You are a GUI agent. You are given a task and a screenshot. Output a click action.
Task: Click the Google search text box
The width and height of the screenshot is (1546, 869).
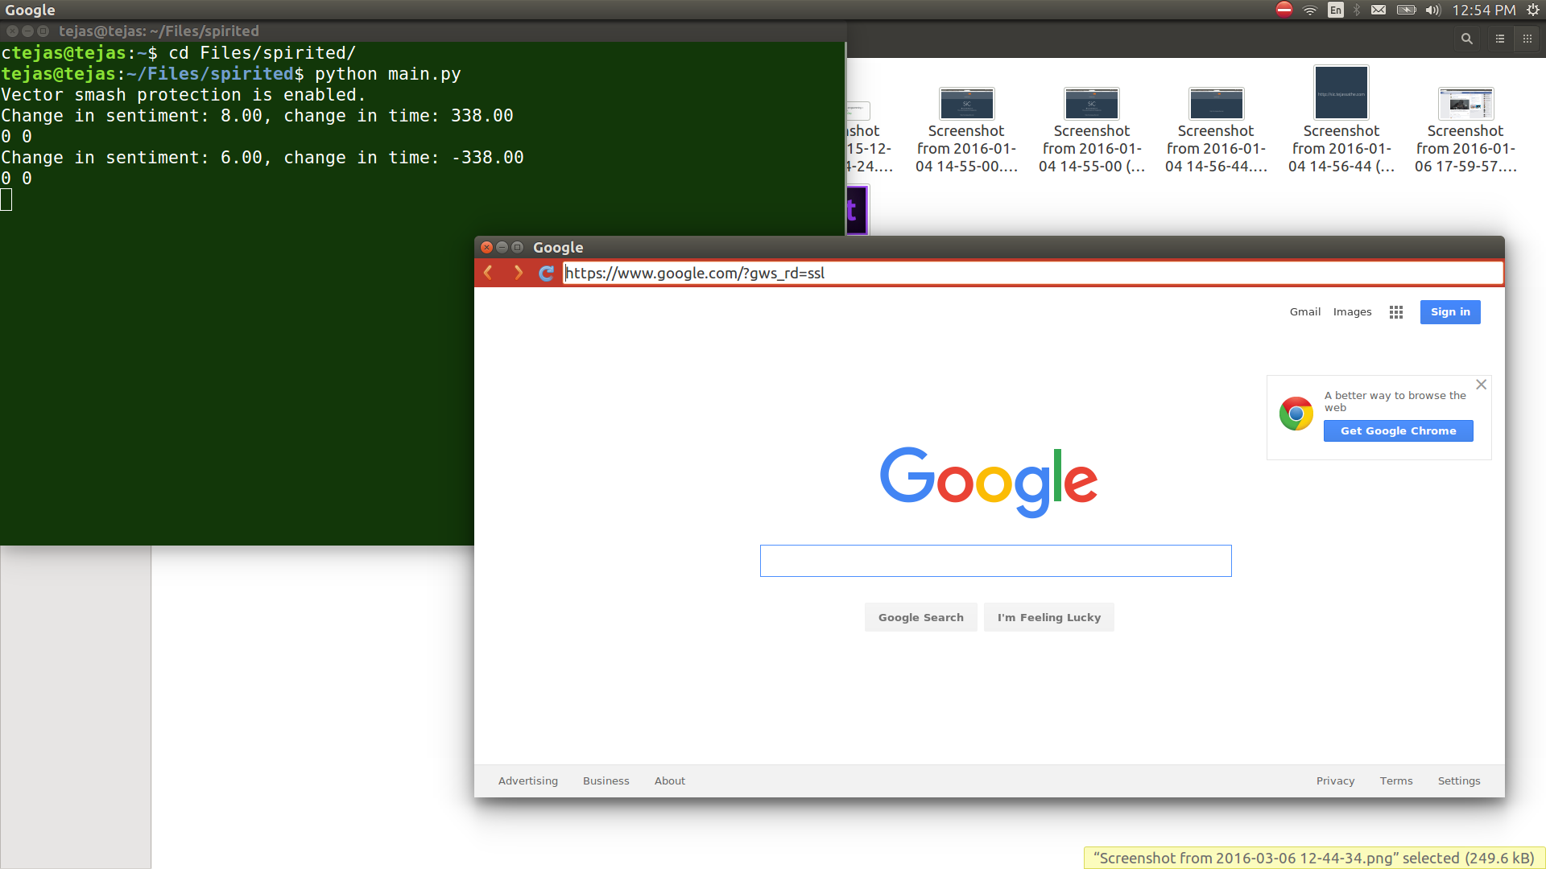[995, 561]
